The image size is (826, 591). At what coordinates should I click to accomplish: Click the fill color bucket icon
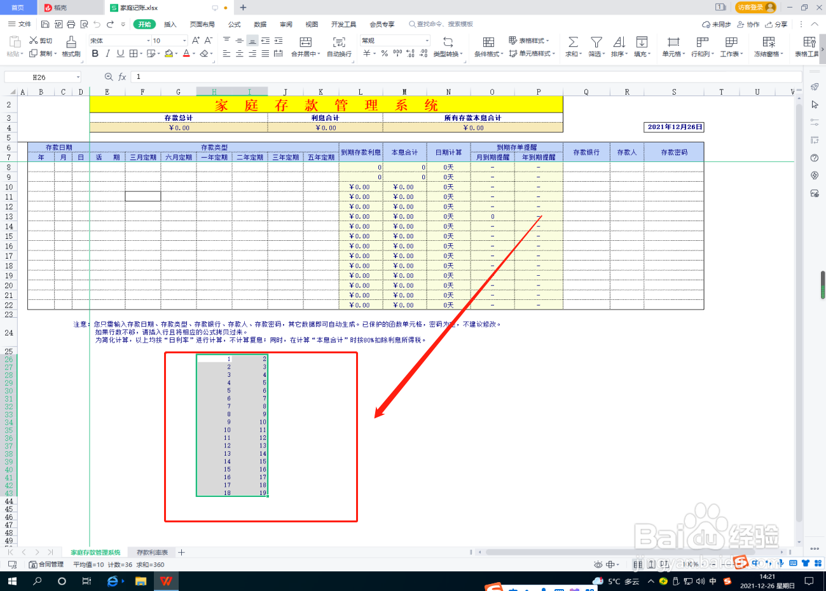coord(169,53)
